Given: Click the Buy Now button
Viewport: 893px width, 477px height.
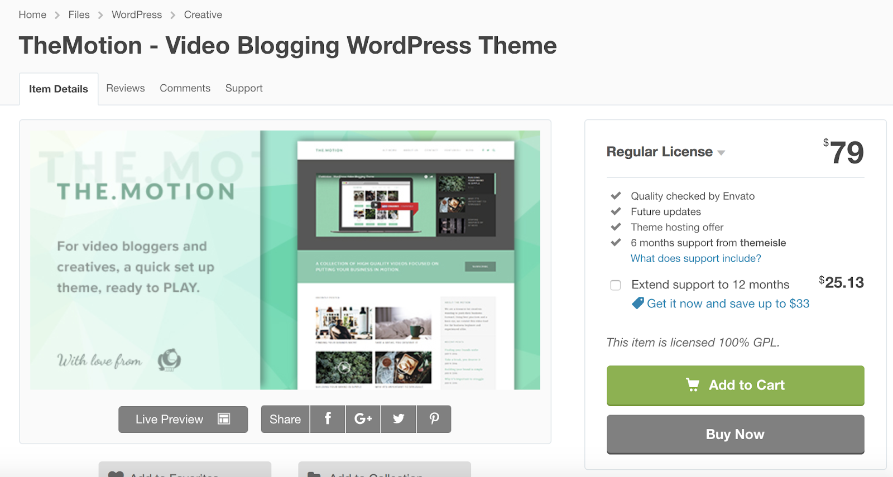Looking at the screenshot, I should click(x=736, y=434).
